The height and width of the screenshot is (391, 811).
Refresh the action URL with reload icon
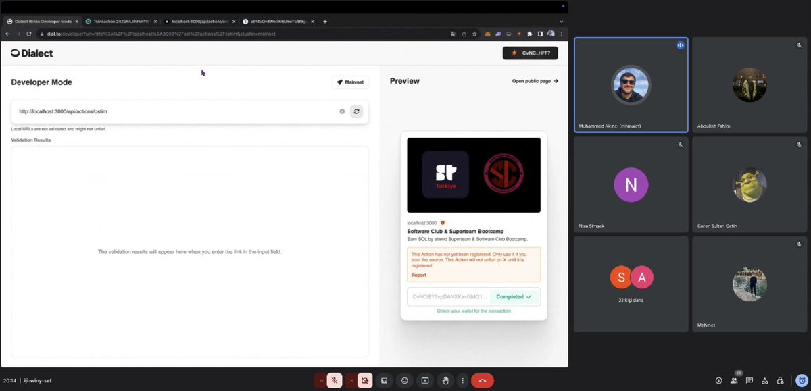pyautogui.click(x=356, y=111)
